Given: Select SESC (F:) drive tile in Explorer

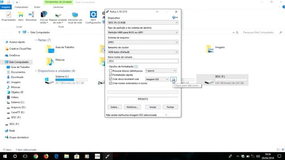Looking at the screenshot, I should pos(222,80).
